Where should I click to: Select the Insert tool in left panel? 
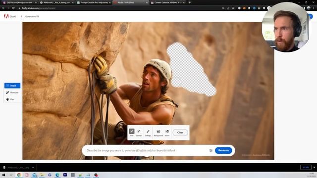click(12, 86)
